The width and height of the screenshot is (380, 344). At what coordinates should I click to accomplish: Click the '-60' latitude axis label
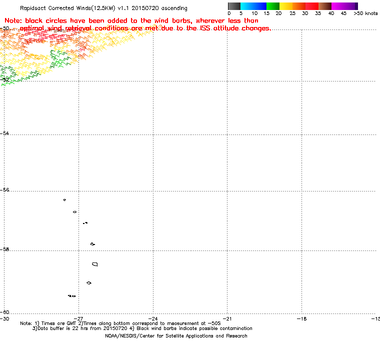[x=5, y=312]
